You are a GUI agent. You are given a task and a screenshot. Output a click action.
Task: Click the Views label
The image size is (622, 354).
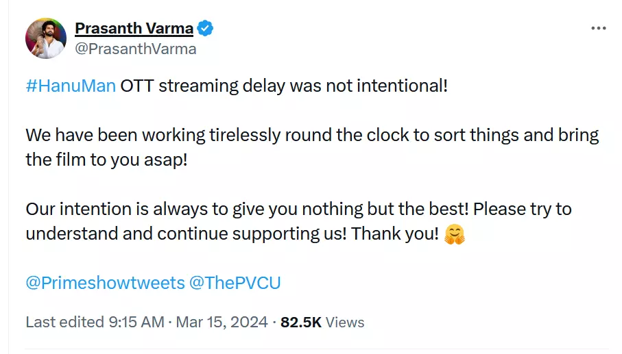point(345,322)
